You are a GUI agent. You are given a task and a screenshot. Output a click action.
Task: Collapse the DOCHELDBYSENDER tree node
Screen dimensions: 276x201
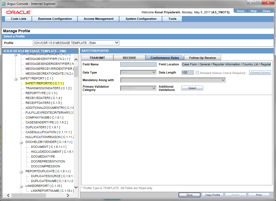point(21,142)
